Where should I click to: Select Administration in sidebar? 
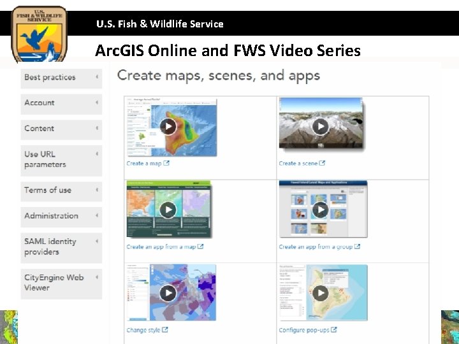coord(61,217)
